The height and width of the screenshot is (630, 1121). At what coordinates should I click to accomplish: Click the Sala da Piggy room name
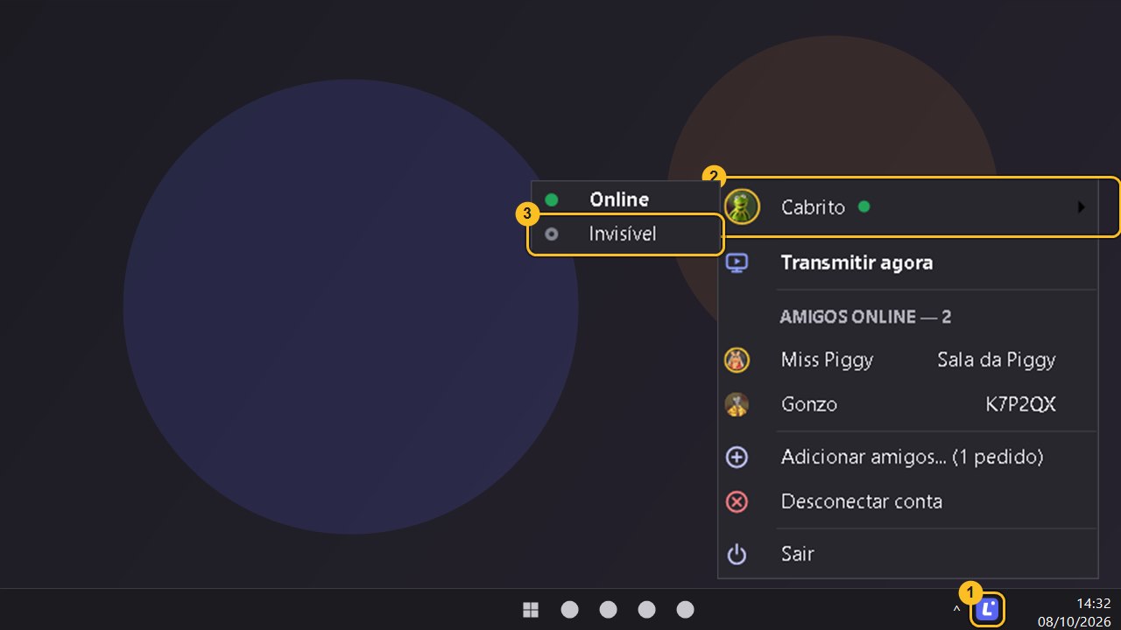click(x=997, y=360)
